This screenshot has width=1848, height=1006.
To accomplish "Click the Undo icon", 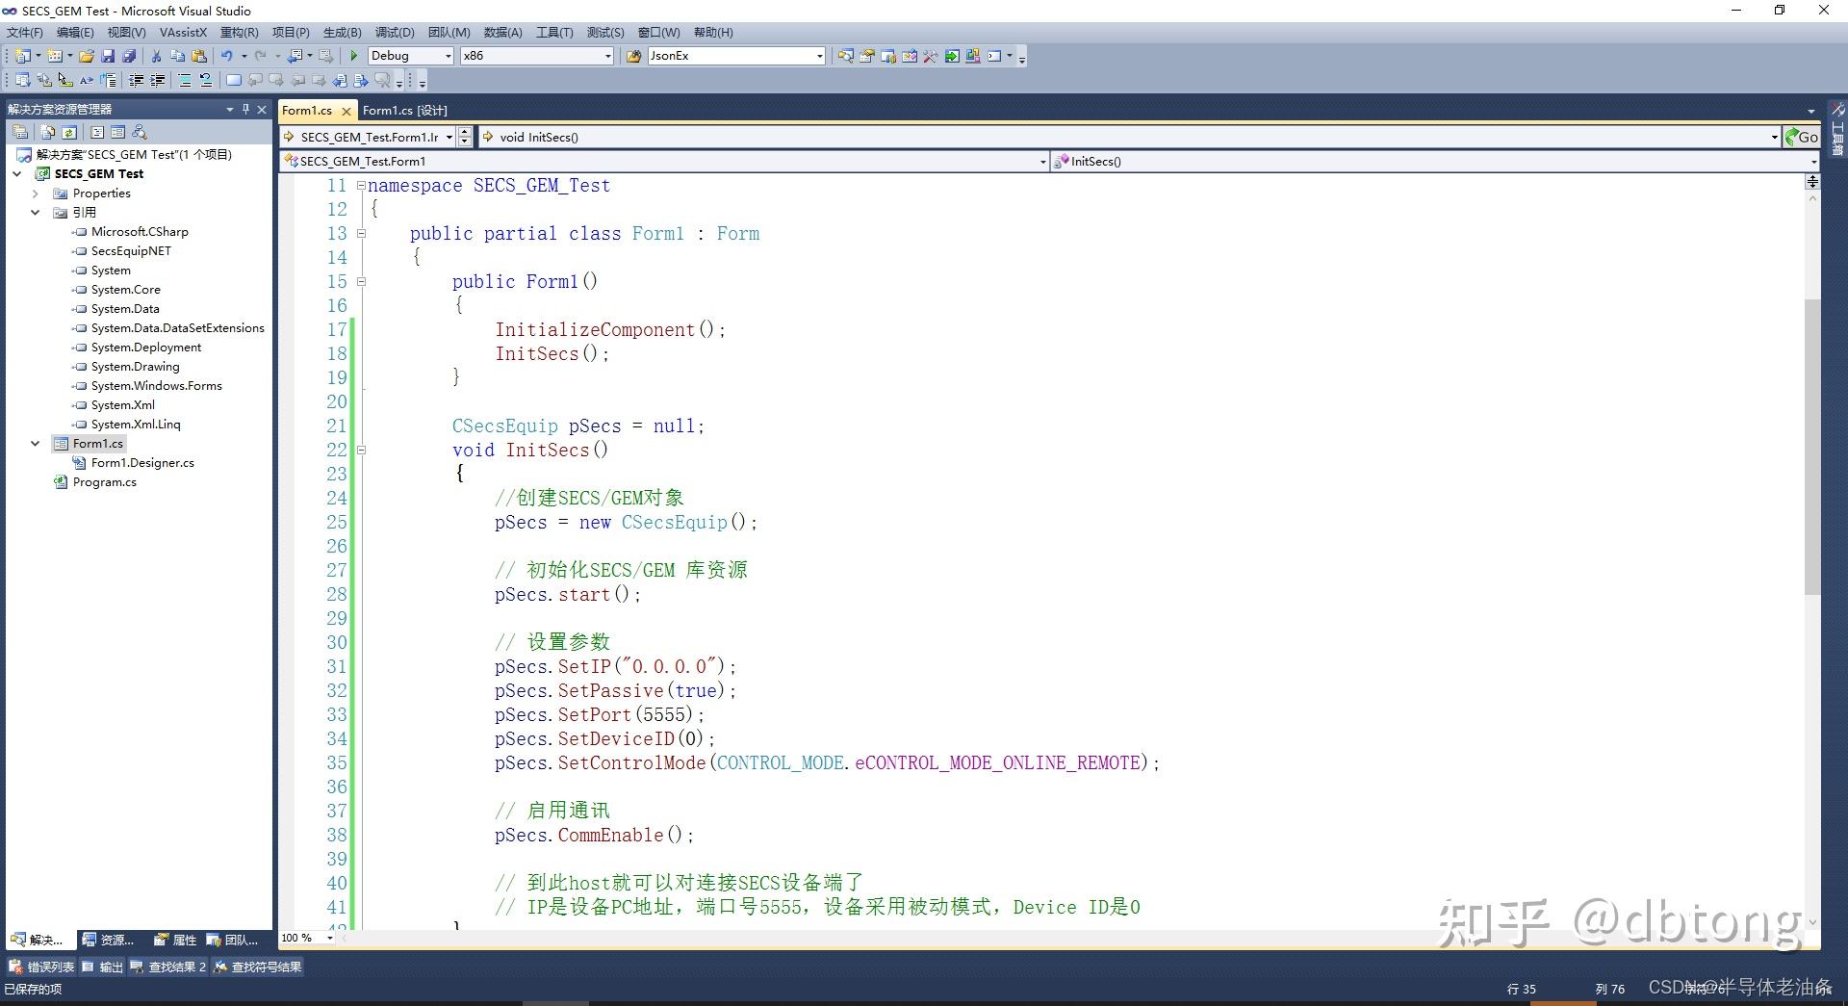I will pos(226,55).
